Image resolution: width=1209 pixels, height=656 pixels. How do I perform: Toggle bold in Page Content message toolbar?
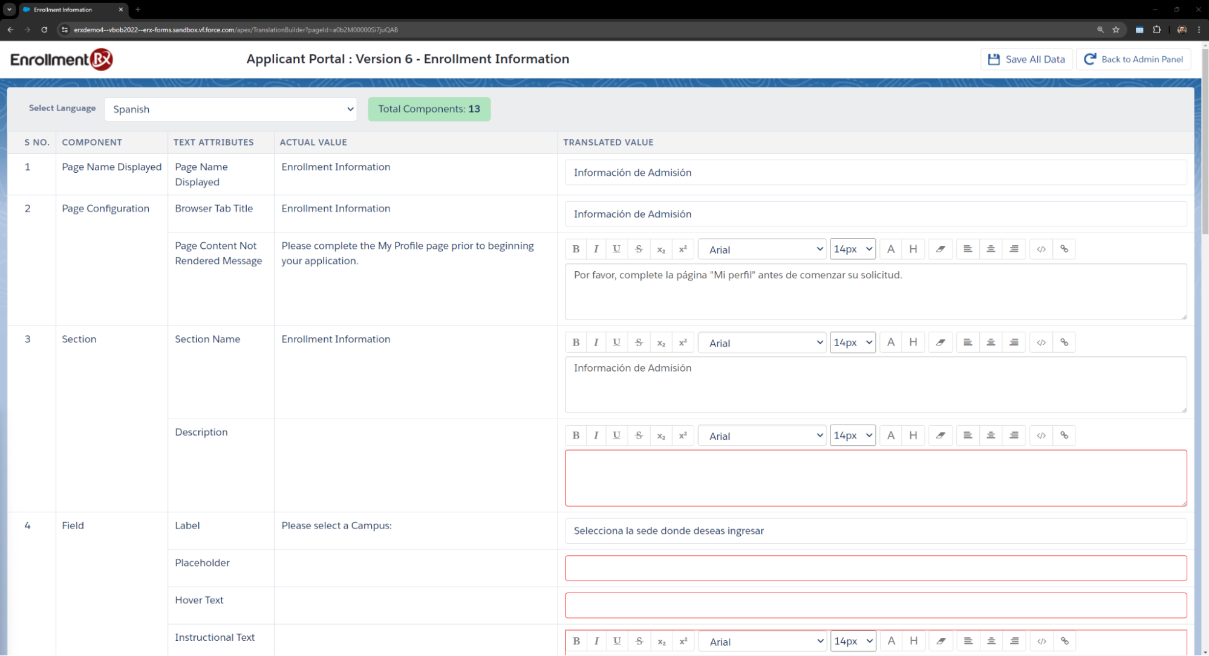coord(576,249)
